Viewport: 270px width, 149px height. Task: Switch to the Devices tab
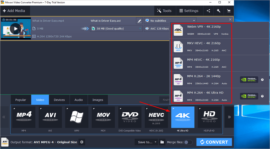[59, 100]
